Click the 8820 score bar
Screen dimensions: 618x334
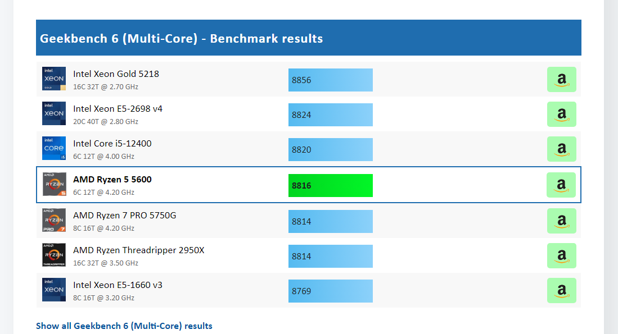[330, 149]
